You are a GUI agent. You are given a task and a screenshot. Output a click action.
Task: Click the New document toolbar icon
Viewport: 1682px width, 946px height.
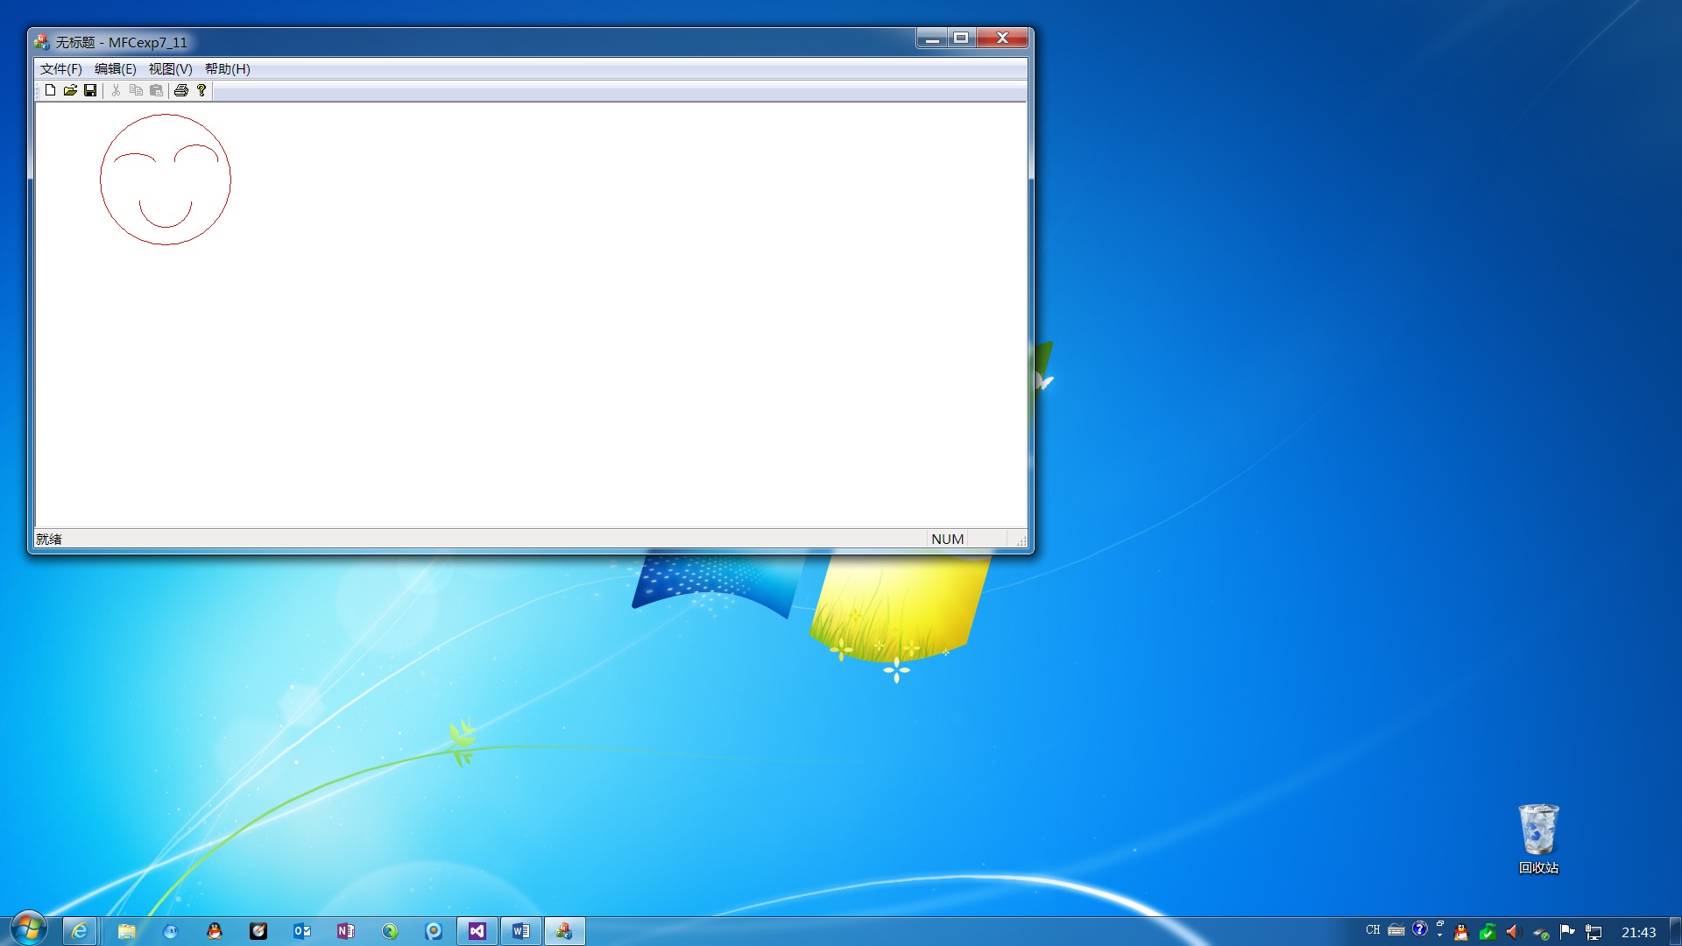click(50, 90)
